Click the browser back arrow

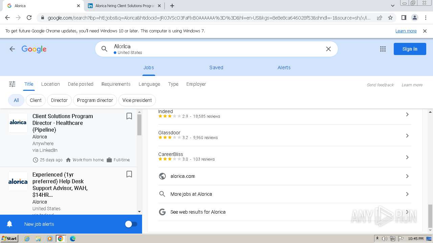coord(7,18)
